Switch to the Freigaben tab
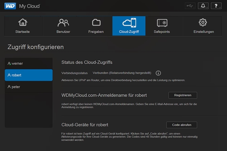227x151 pixels. point(96,26)
